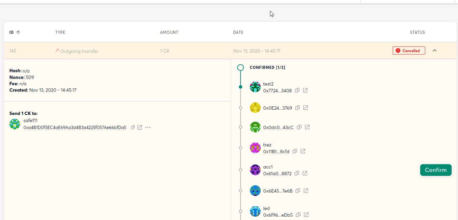Image resolution: width=458 pixels, height=220 pixels.
Task: Confirm the transaction with Confirm button
Action: [436, 170]
